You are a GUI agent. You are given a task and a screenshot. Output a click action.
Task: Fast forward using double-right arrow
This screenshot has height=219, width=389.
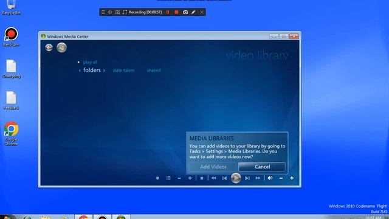tap(258, 178)
